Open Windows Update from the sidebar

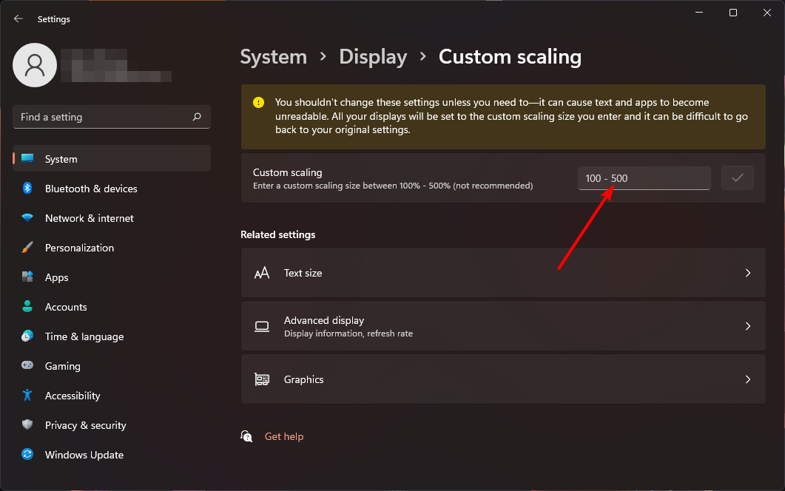click(x=84, y=455)
